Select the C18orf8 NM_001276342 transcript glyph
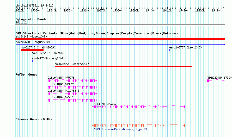Viewport: 232px width, 137px height. tap(72, 94)
